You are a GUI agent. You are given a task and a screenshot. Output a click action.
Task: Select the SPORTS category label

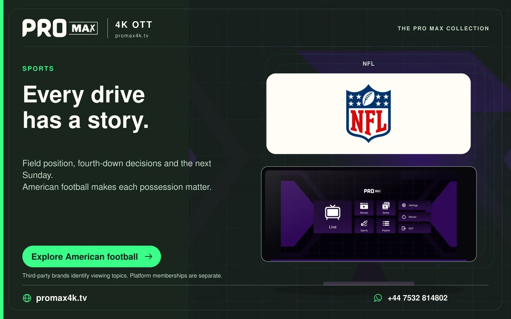tap(38, 68)
